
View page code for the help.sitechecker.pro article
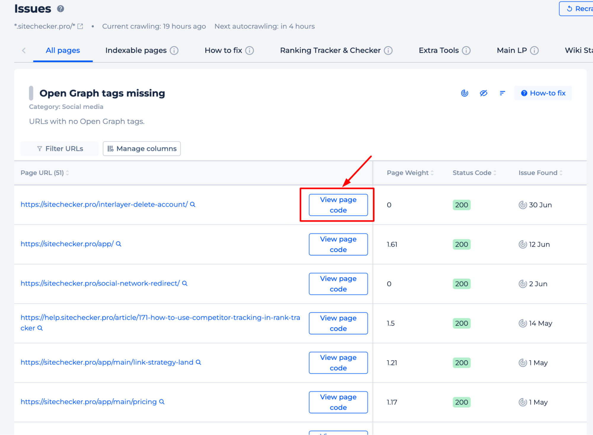338,323
